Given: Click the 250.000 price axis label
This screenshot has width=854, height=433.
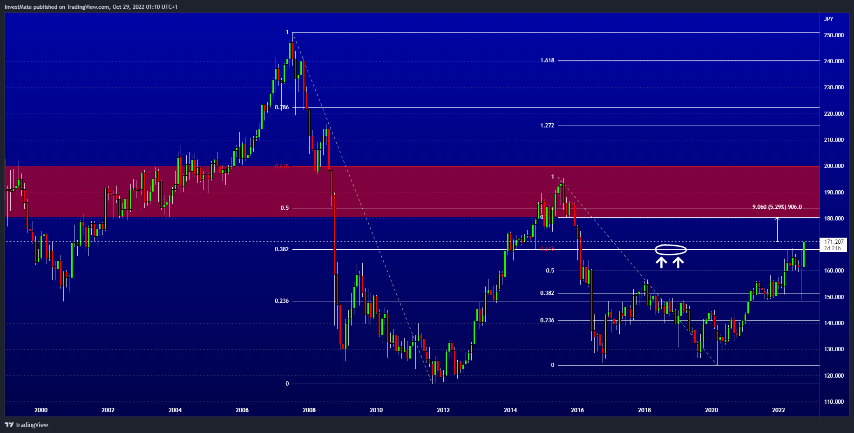Looking at the screenshot, I should click(834, 35).
